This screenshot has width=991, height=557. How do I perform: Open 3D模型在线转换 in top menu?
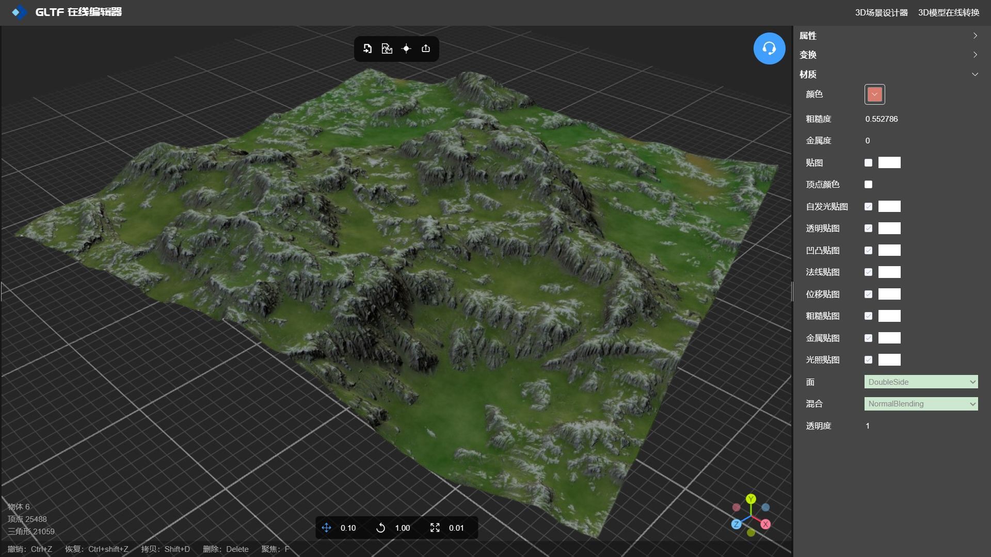click(948, 12)
